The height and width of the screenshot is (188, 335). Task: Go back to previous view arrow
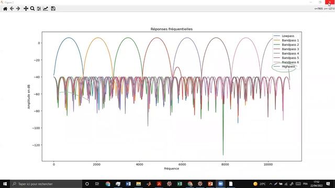[x=12, y=8]
